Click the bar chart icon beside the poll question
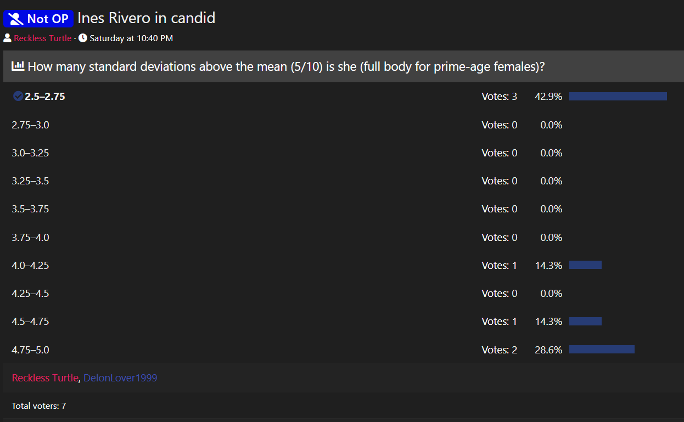This screenshot has height=422, width=684. click(18, 66)
